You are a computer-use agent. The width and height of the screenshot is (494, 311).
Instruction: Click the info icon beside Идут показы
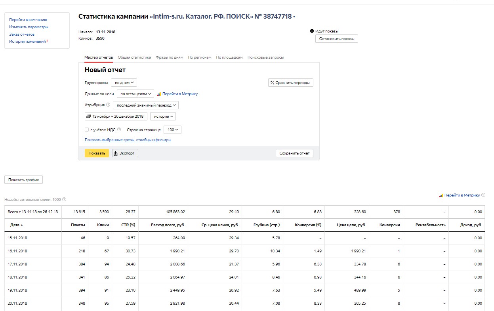click(x=312, y=31)
